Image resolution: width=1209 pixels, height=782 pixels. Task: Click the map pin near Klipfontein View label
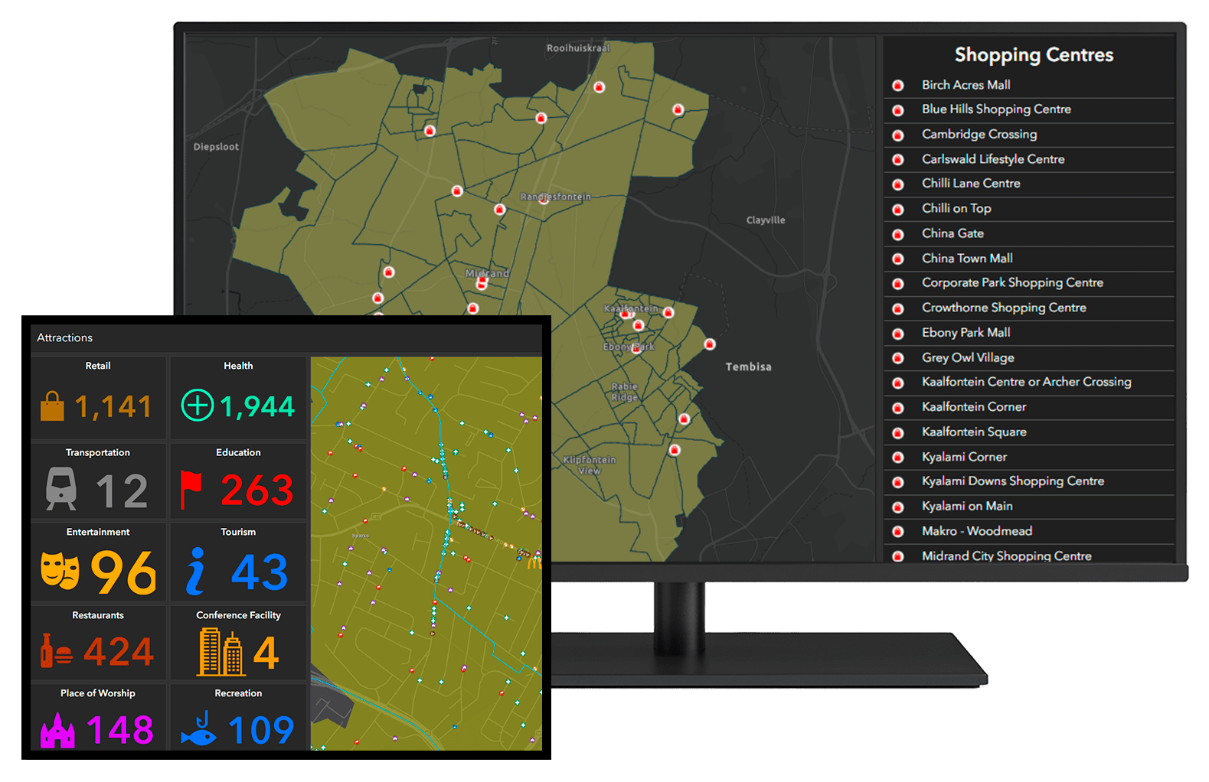tap(675, 450)
